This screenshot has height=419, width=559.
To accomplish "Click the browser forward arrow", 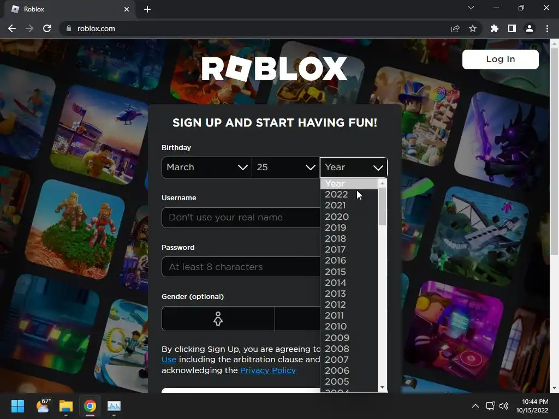I will [29, 28].
